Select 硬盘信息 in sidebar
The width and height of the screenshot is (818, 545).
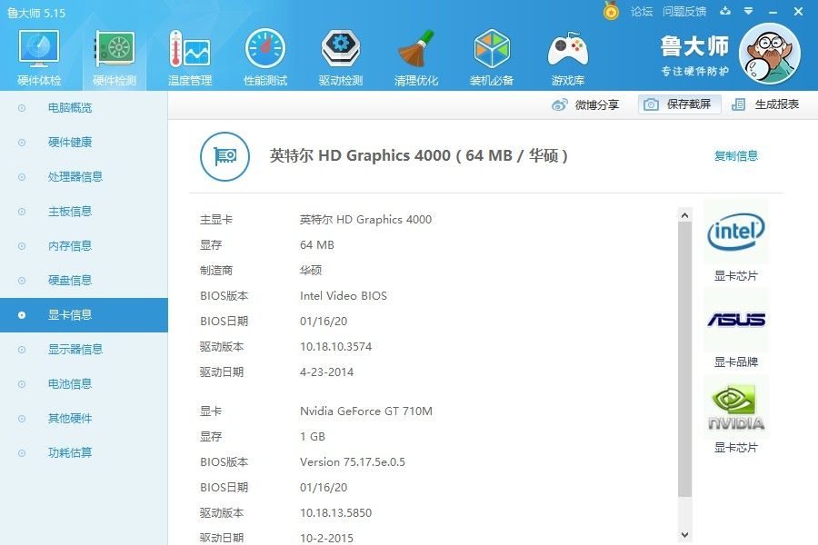pyautogui.click(x=84, y=281)
